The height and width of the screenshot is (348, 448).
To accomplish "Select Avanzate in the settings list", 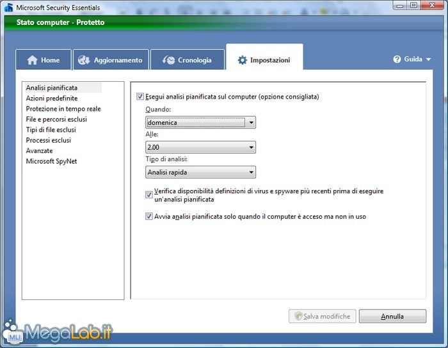I will pos(39,151).
